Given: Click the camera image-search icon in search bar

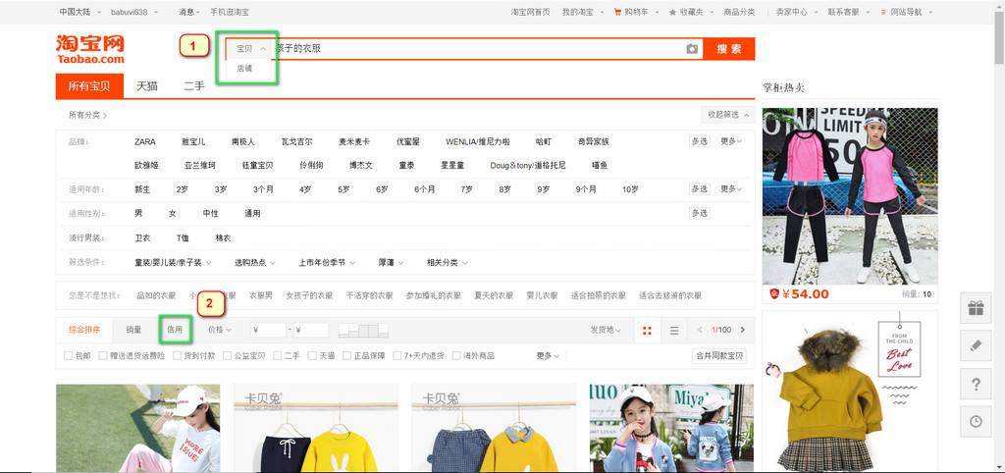Looking at the screenshot, I should tap(692, 49).
